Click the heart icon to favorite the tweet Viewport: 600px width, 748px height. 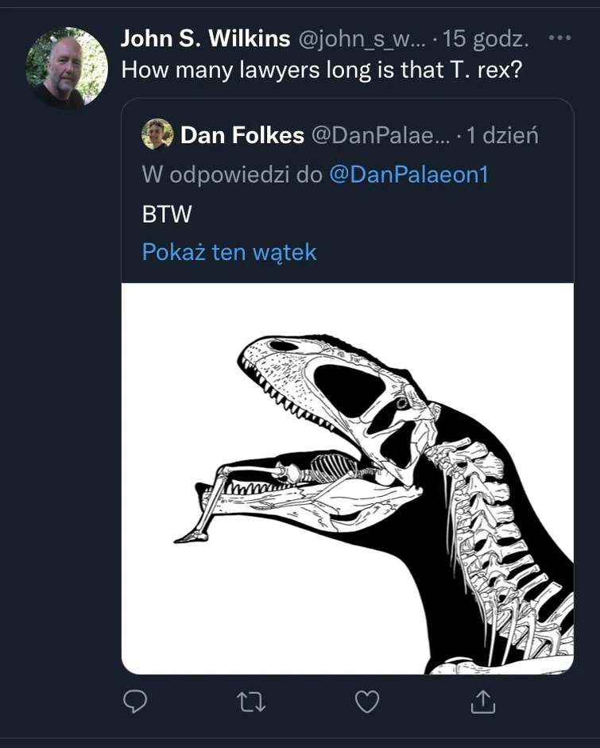tap(366, 702)
